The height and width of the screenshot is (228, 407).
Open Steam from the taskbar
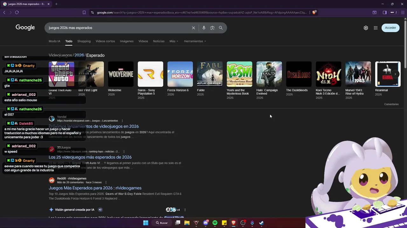[x=261, y=223]
